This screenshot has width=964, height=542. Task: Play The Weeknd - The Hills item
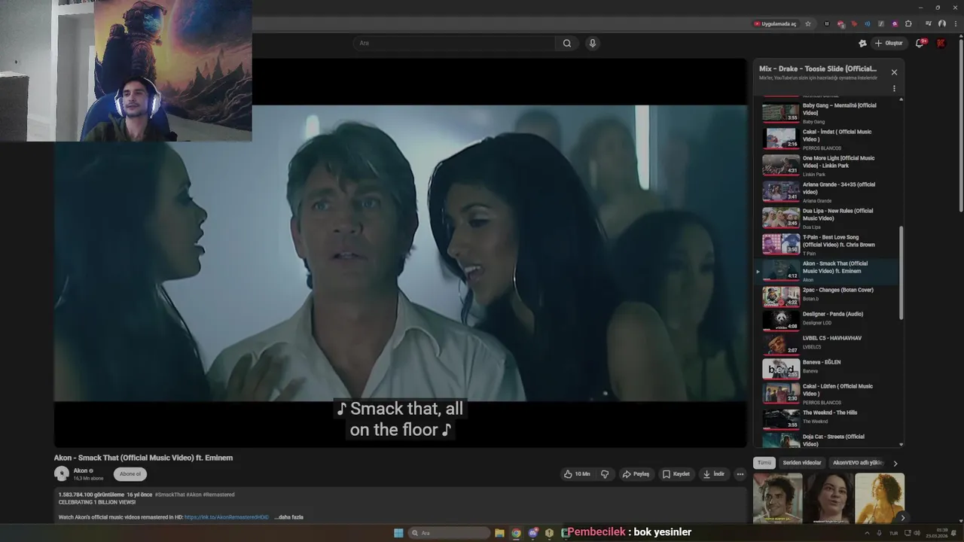828,418
